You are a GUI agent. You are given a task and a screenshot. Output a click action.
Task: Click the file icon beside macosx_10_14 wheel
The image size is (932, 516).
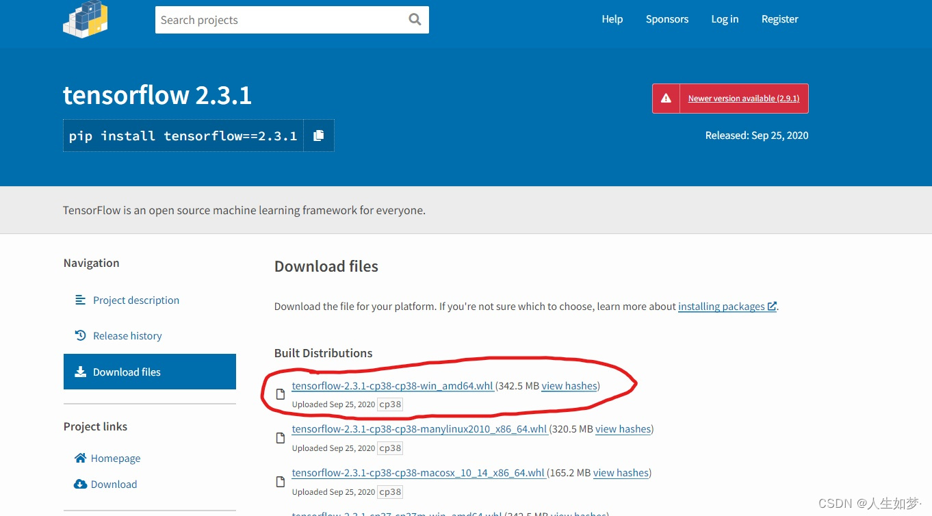tap(280, 482)
